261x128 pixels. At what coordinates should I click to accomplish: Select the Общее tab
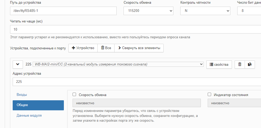pos(38,105)
